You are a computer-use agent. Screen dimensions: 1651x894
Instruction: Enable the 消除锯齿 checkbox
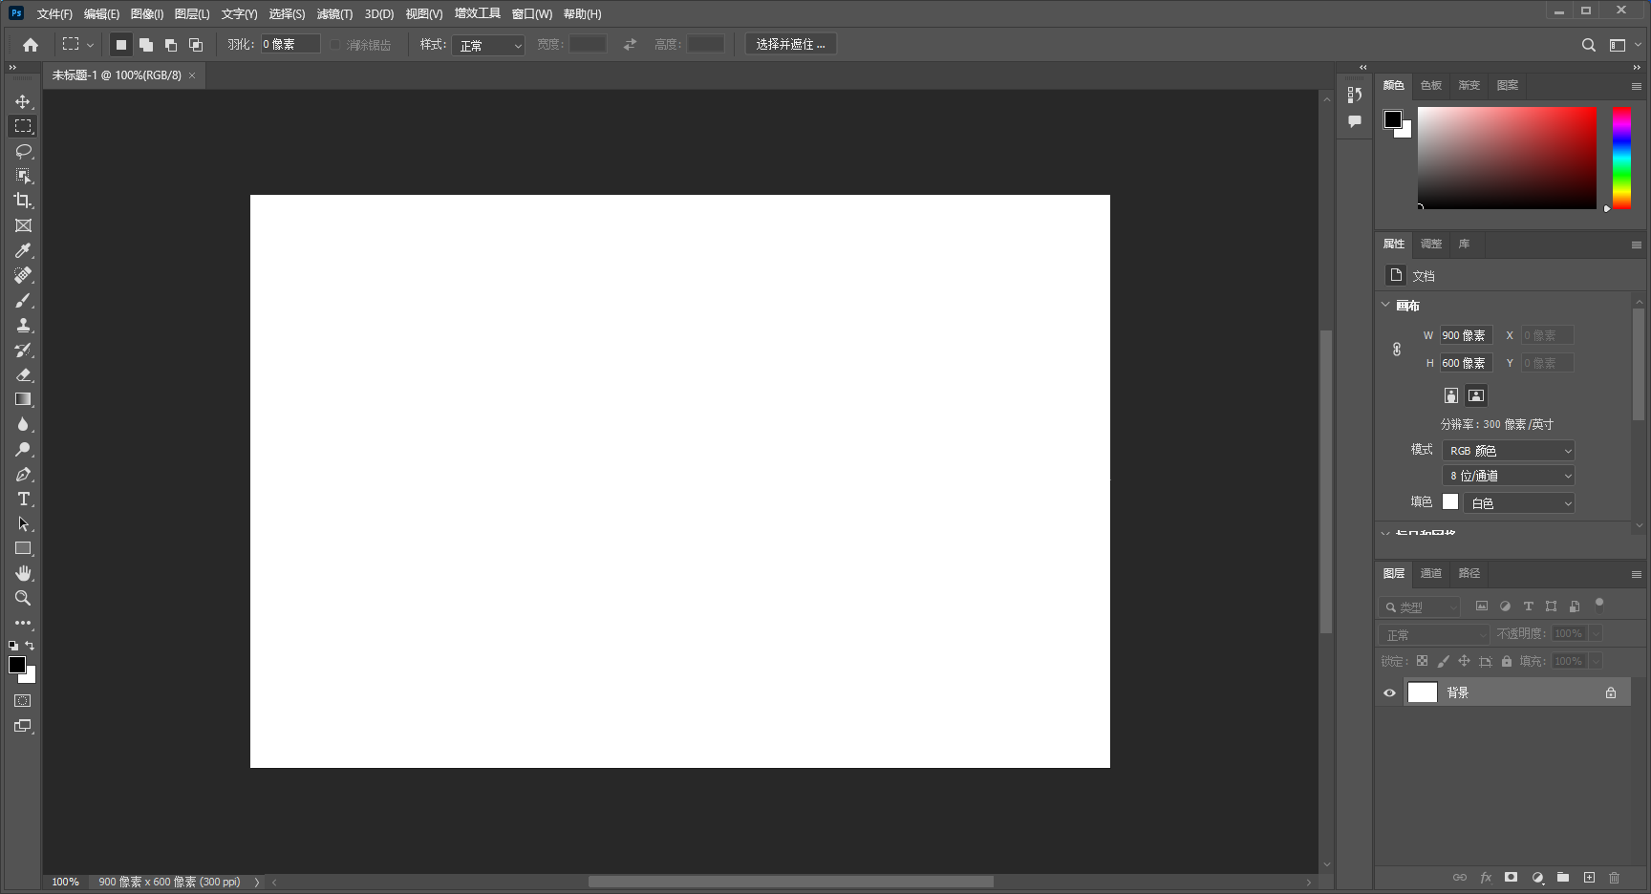click(x=335, y=44)
